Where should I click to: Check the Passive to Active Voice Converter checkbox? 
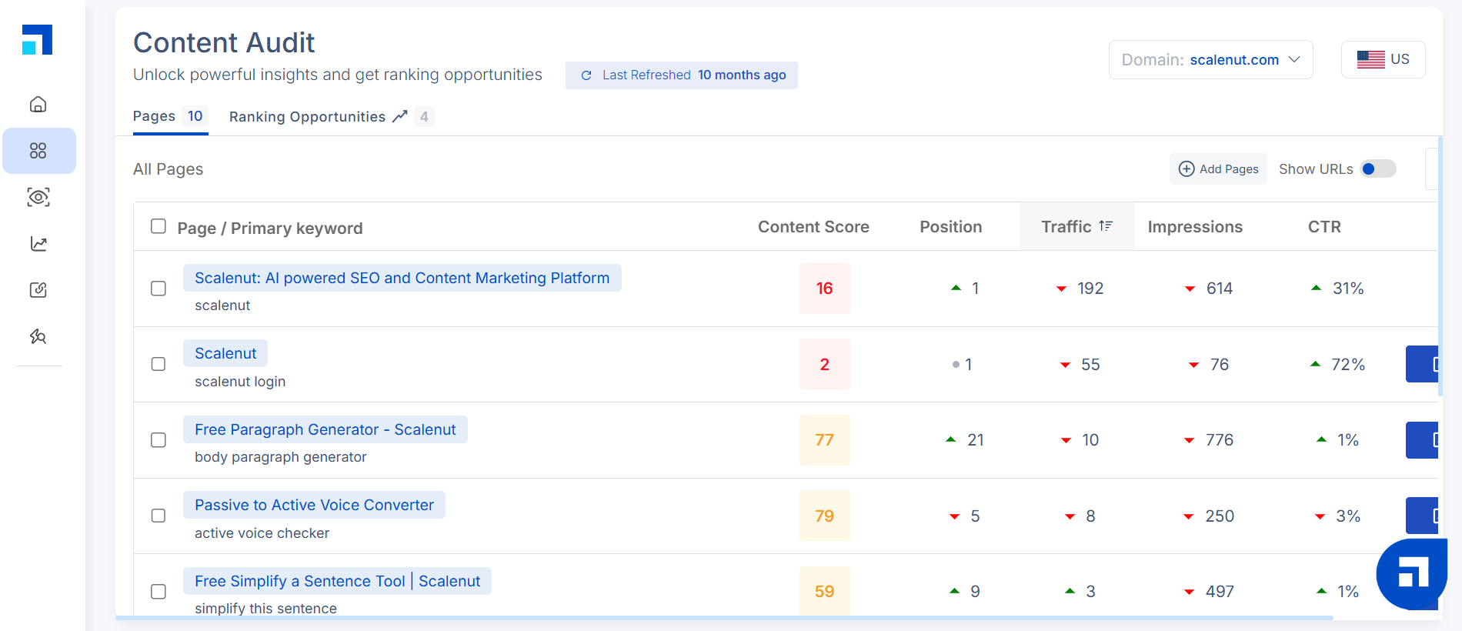click(159, 516)
